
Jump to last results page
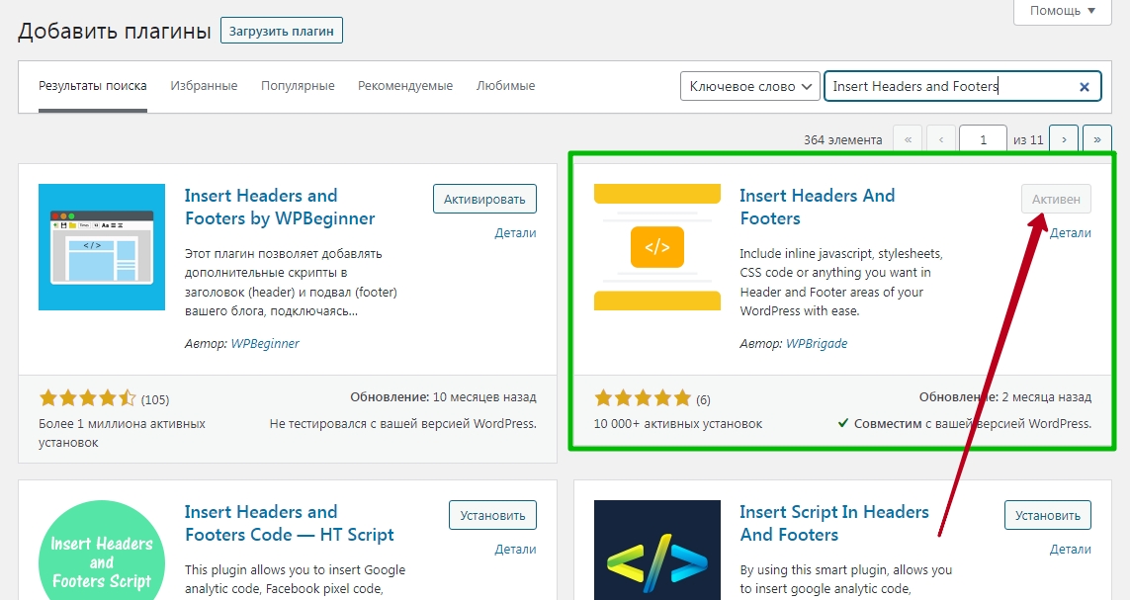tap(1096, 139)
